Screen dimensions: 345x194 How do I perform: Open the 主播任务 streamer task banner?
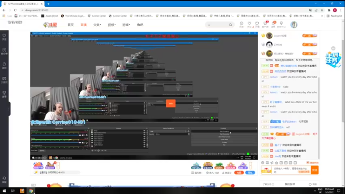(333, 59)
